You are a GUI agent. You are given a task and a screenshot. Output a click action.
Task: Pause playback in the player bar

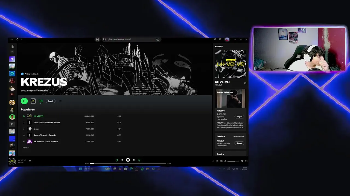point(128,160)
